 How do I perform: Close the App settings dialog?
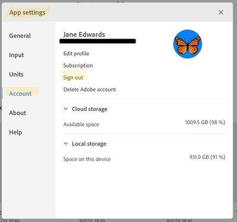point(221,12)
